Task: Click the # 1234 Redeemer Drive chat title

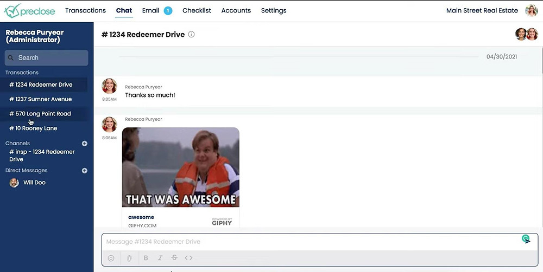Action: pyautogui.click(x=143, y=35)
